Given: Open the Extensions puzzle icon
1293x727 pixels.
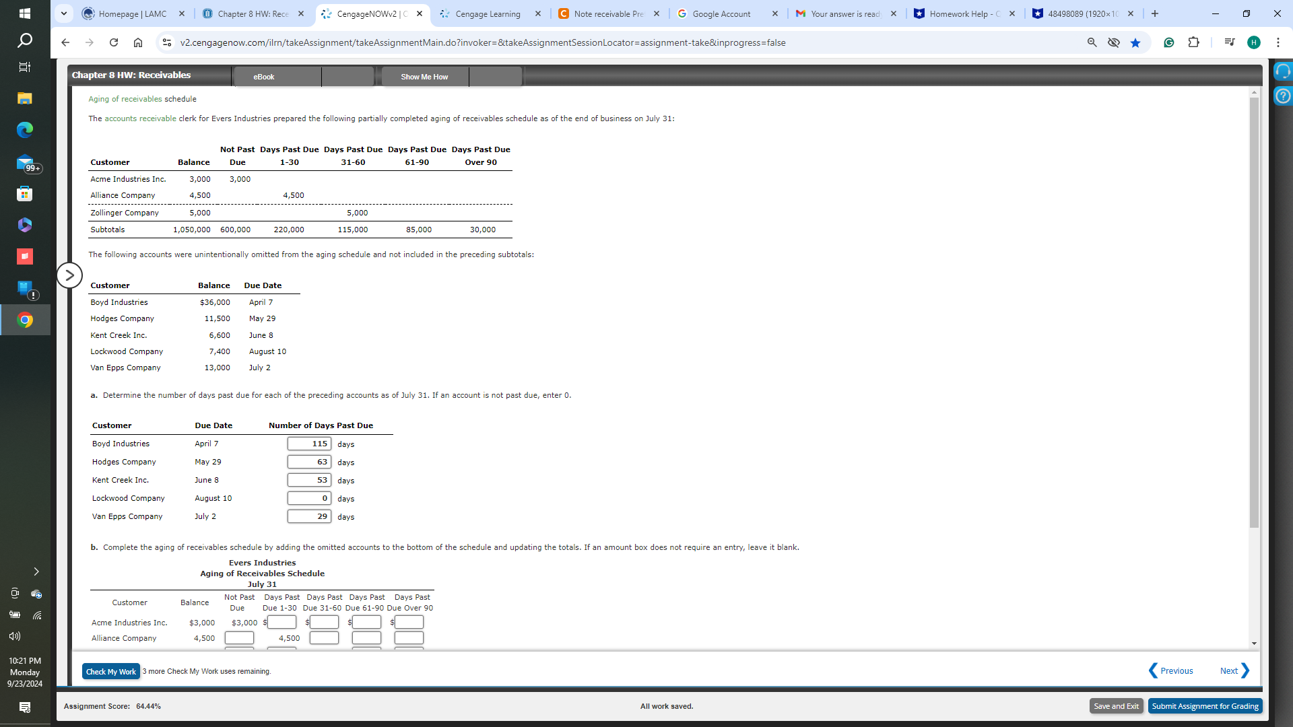Looking at the screenshot, I should coord(1193,42).
